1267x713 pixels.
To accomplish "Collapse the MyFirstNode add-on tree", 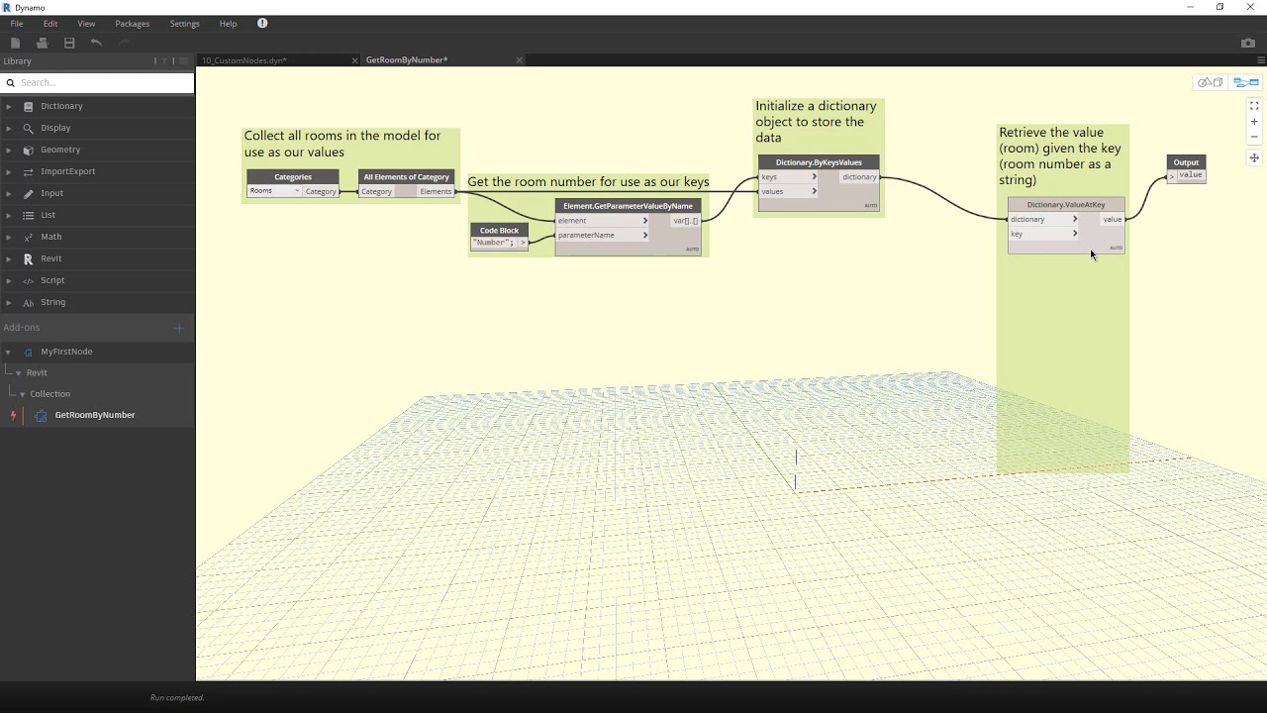I will (x=8, y=352).
